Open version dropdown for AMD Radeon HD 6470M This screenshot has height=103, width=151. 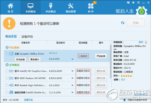tap(72, 78)
